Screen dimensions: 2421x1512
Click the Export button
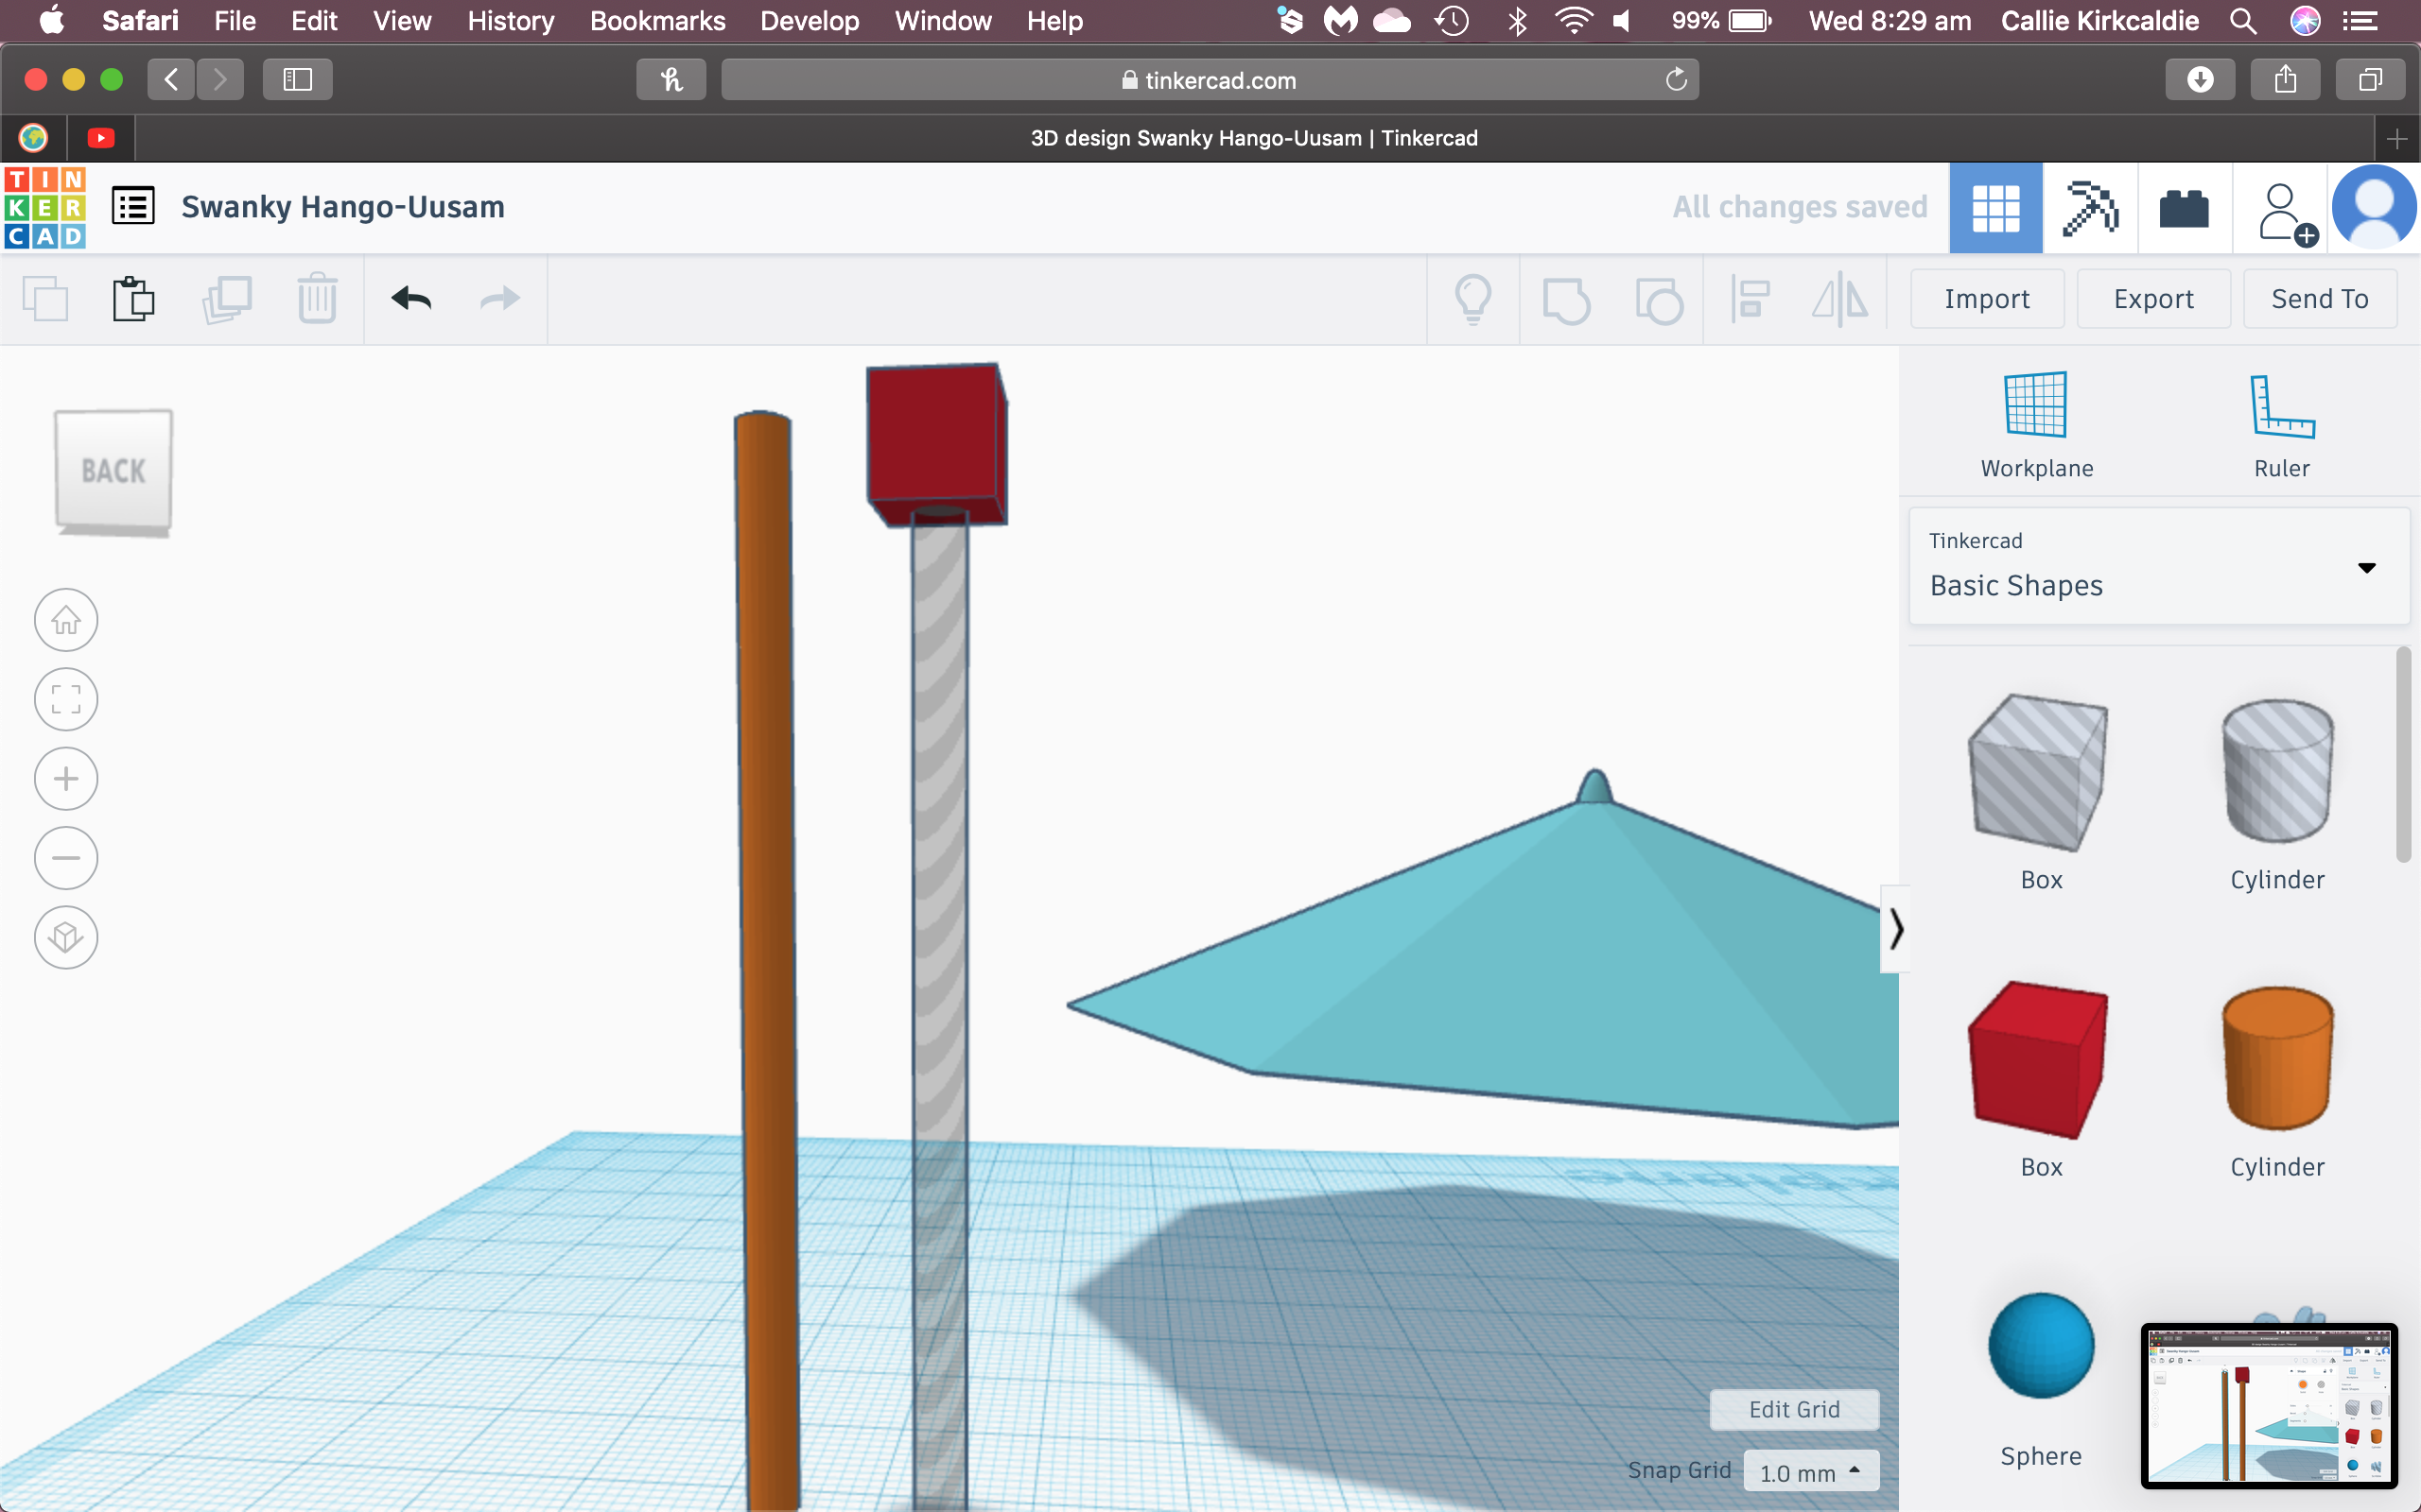(x=2152, y=299)
